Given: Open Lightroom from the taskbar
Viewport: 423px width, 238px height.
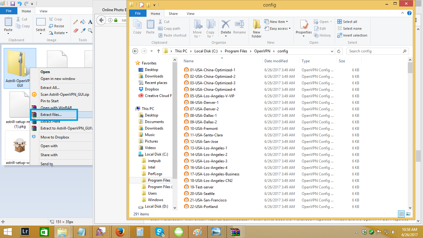Looking at the screenshot, I should (25, 232).
